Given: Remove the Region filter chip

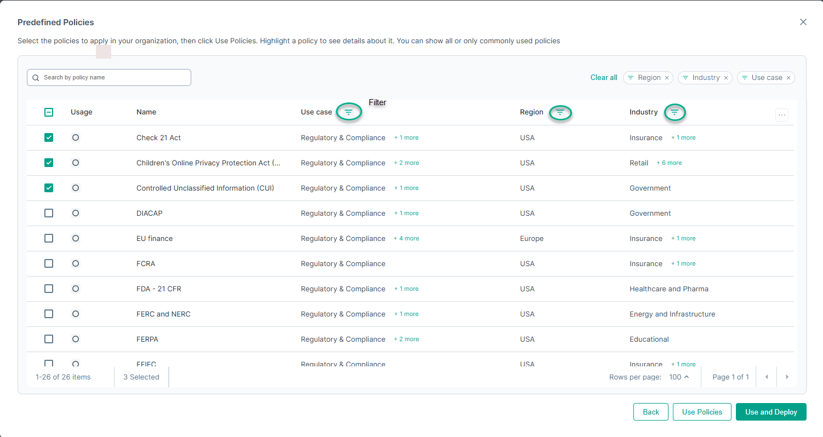Looking at the screenshot, I should (667, 78).
